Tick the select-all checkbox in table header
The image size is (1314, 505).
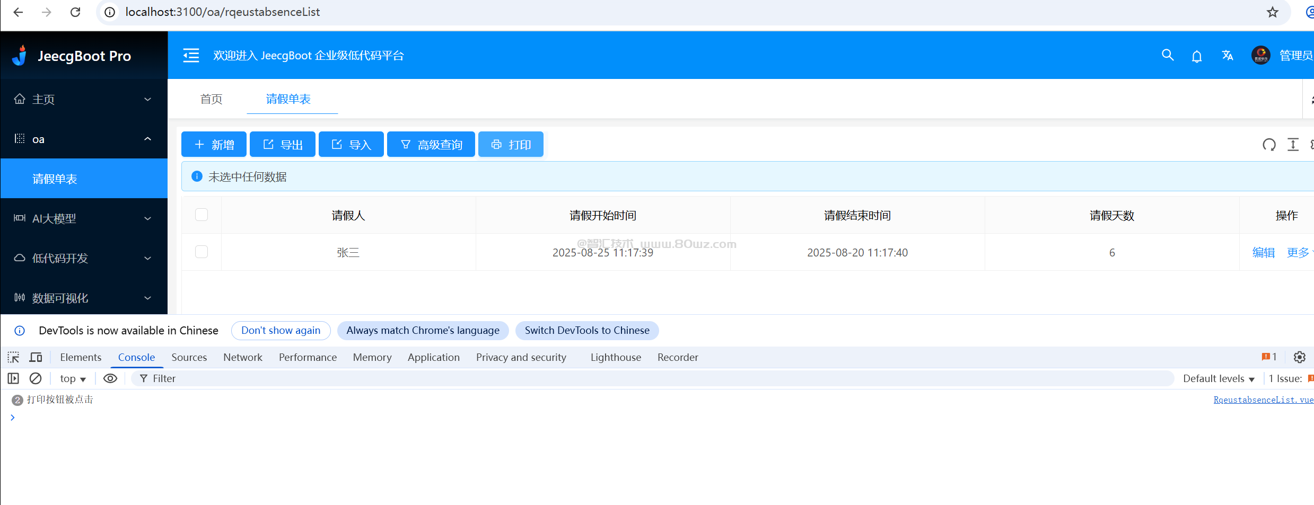pos(202,215)
